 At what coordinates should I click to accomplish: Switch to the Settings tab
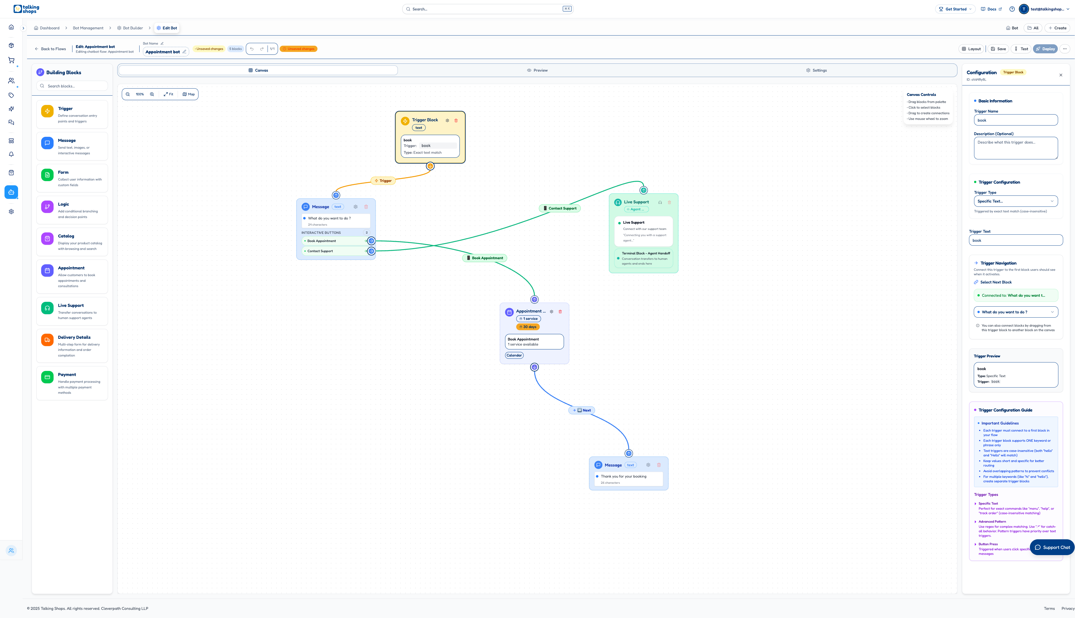816,71
